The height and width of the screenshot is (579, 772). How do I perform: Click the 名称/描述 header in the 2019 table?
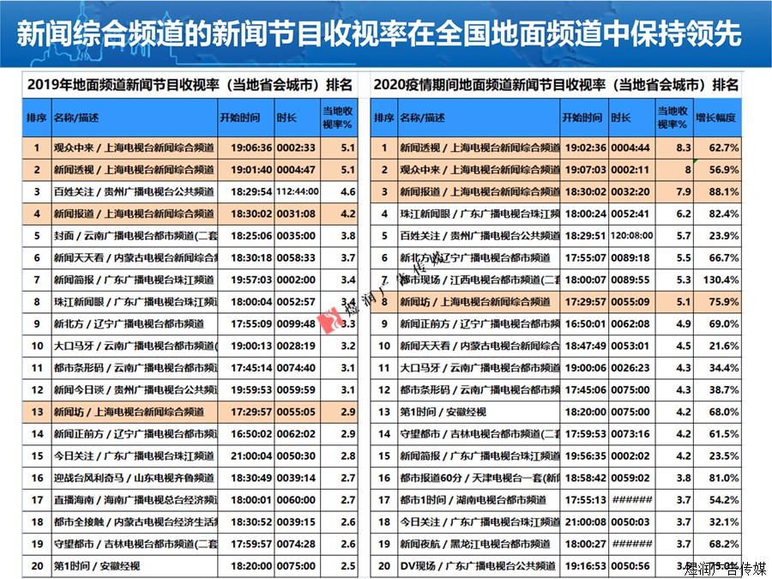coord(135,118)
